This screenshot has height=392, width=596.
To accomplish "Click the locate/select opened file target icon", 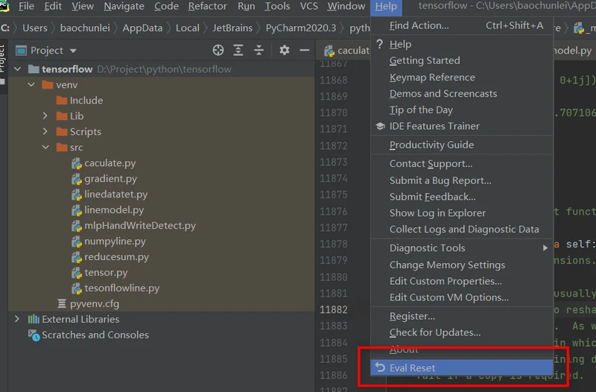I will [218, 50].
